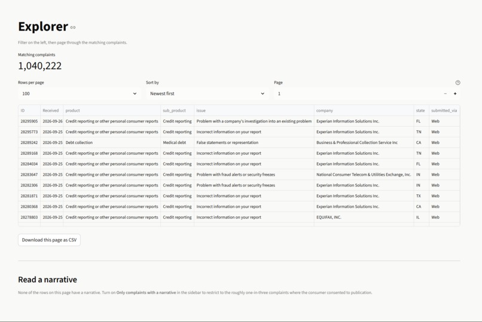Click Web submitted_via cell in row 28278803
The image size is (482, 322).
tap(444, 217)
